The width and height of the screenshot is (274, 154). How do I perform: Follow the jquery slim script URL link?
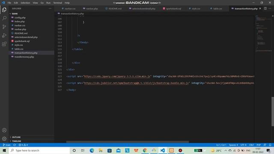coord(117,76)
